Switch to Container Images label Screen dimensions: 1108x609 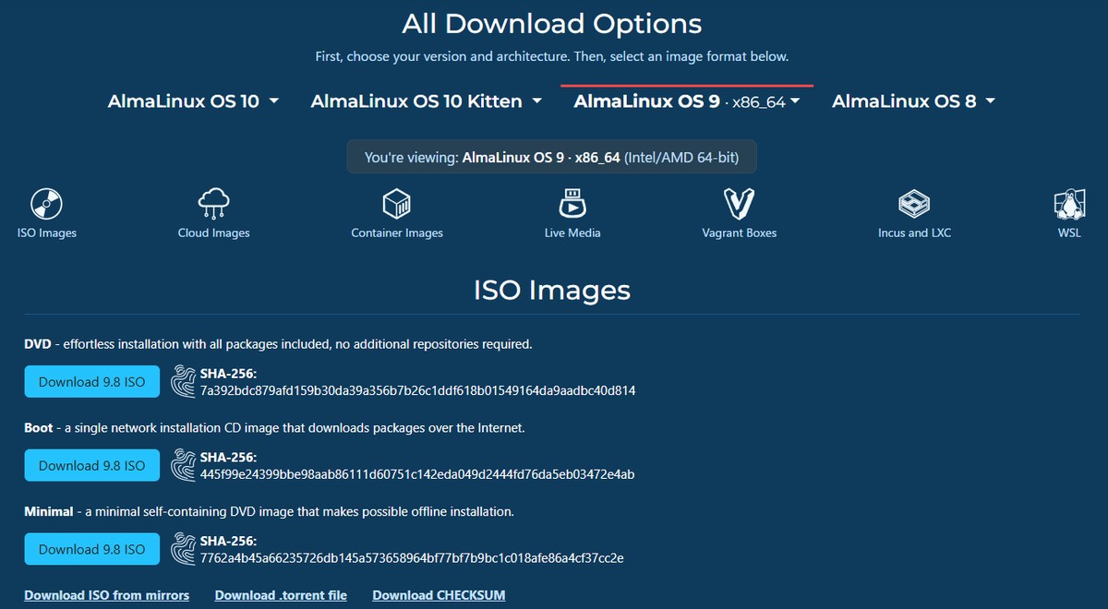[397, 233]
